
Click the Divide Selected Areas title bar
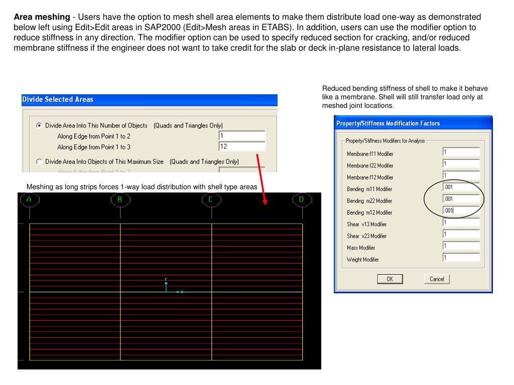pos(150,100)
